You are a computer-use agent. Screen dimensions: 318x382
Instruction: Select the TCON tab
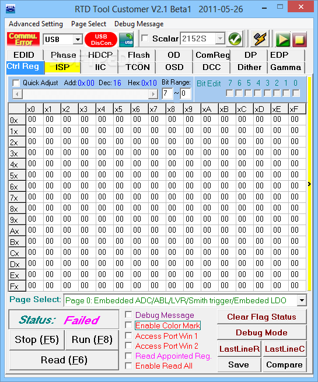[x=138, y=67]
